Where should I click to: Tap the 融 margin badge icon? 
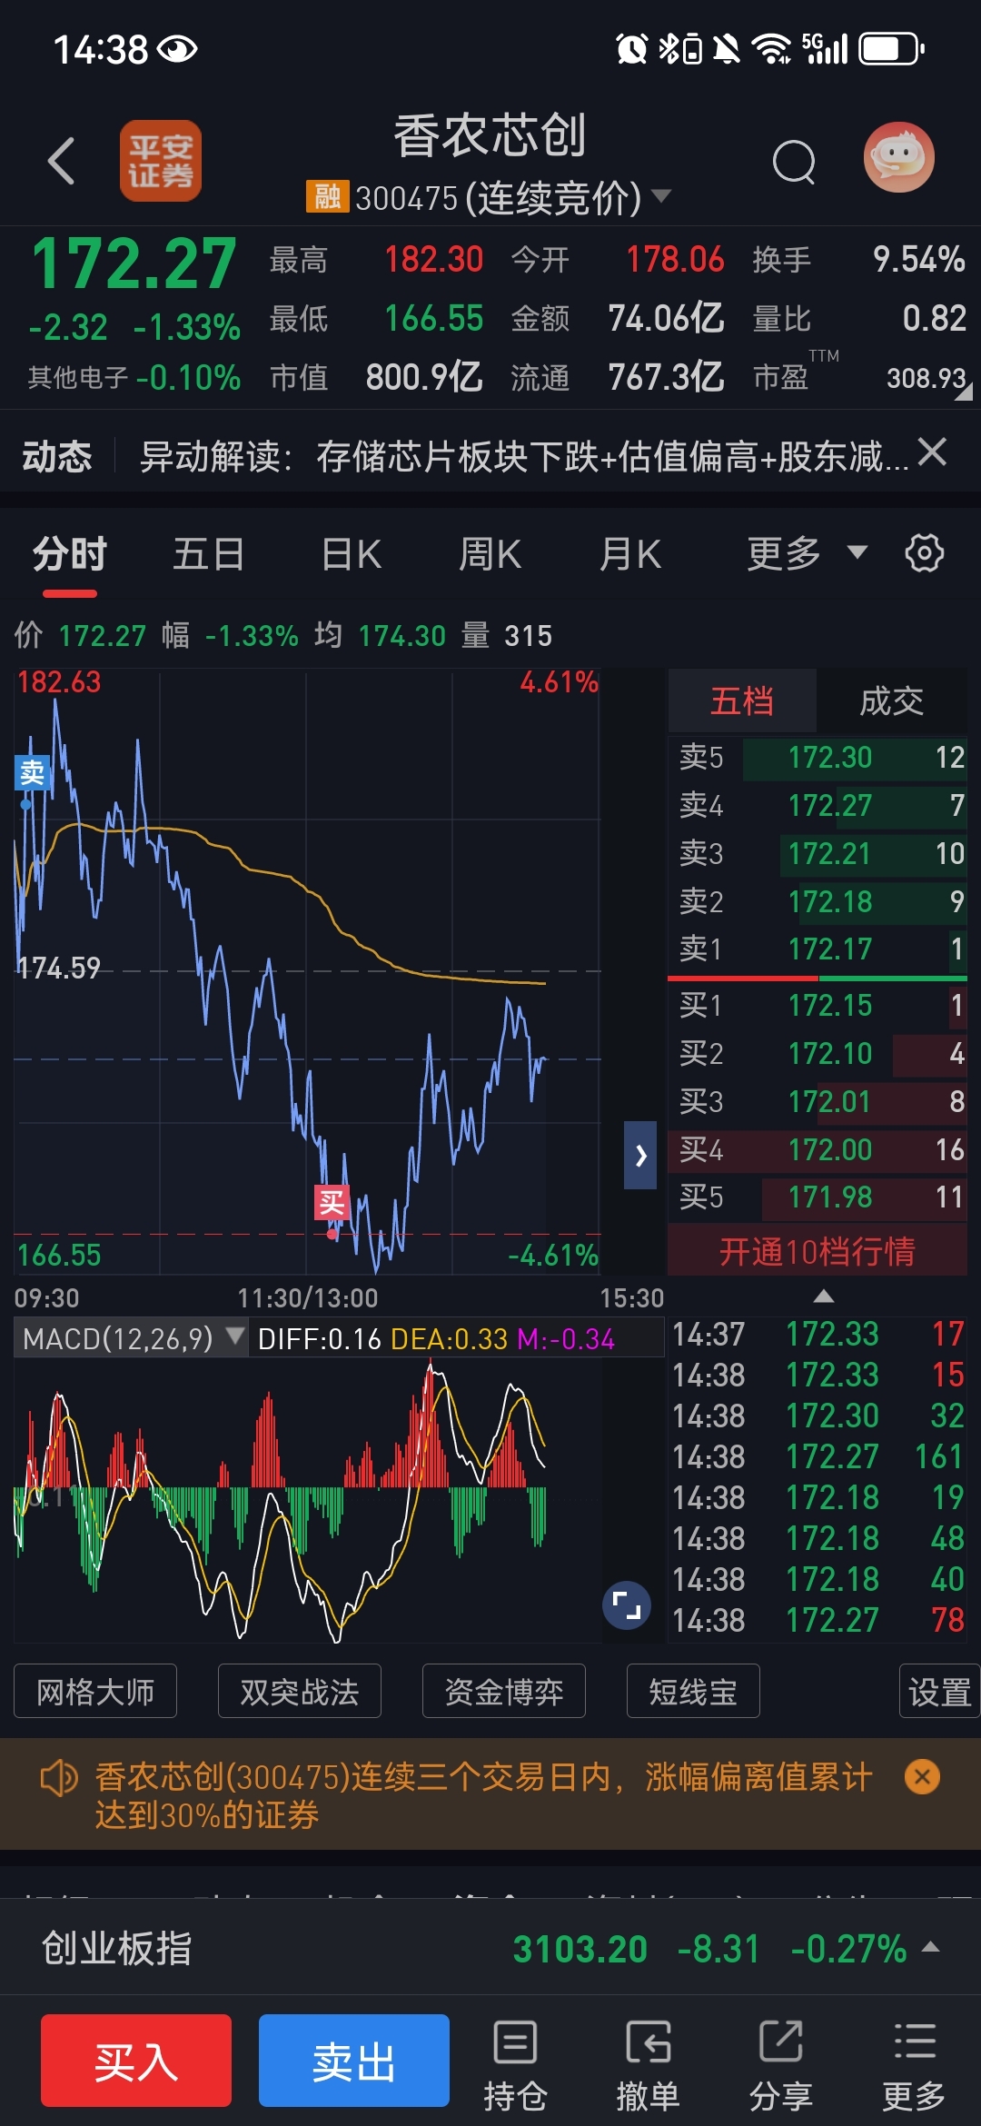(328, 195)
